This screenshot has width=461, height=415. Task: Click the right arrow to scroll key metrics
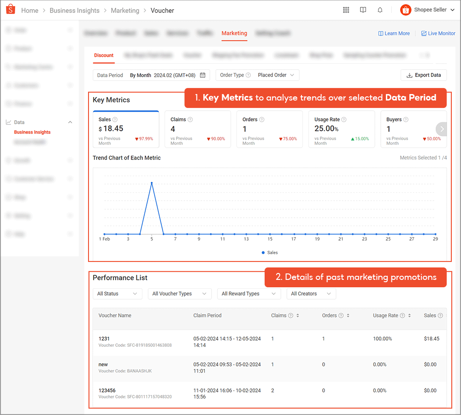441,129
